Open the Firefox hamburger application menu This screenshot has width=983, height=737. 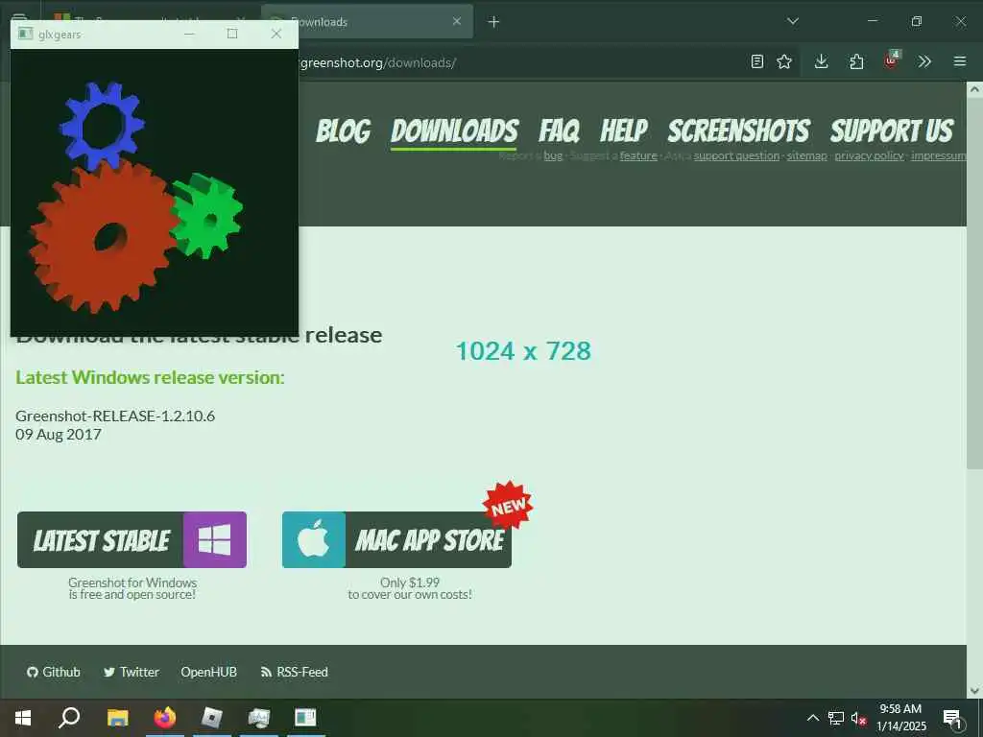click(x=960, y=61)
